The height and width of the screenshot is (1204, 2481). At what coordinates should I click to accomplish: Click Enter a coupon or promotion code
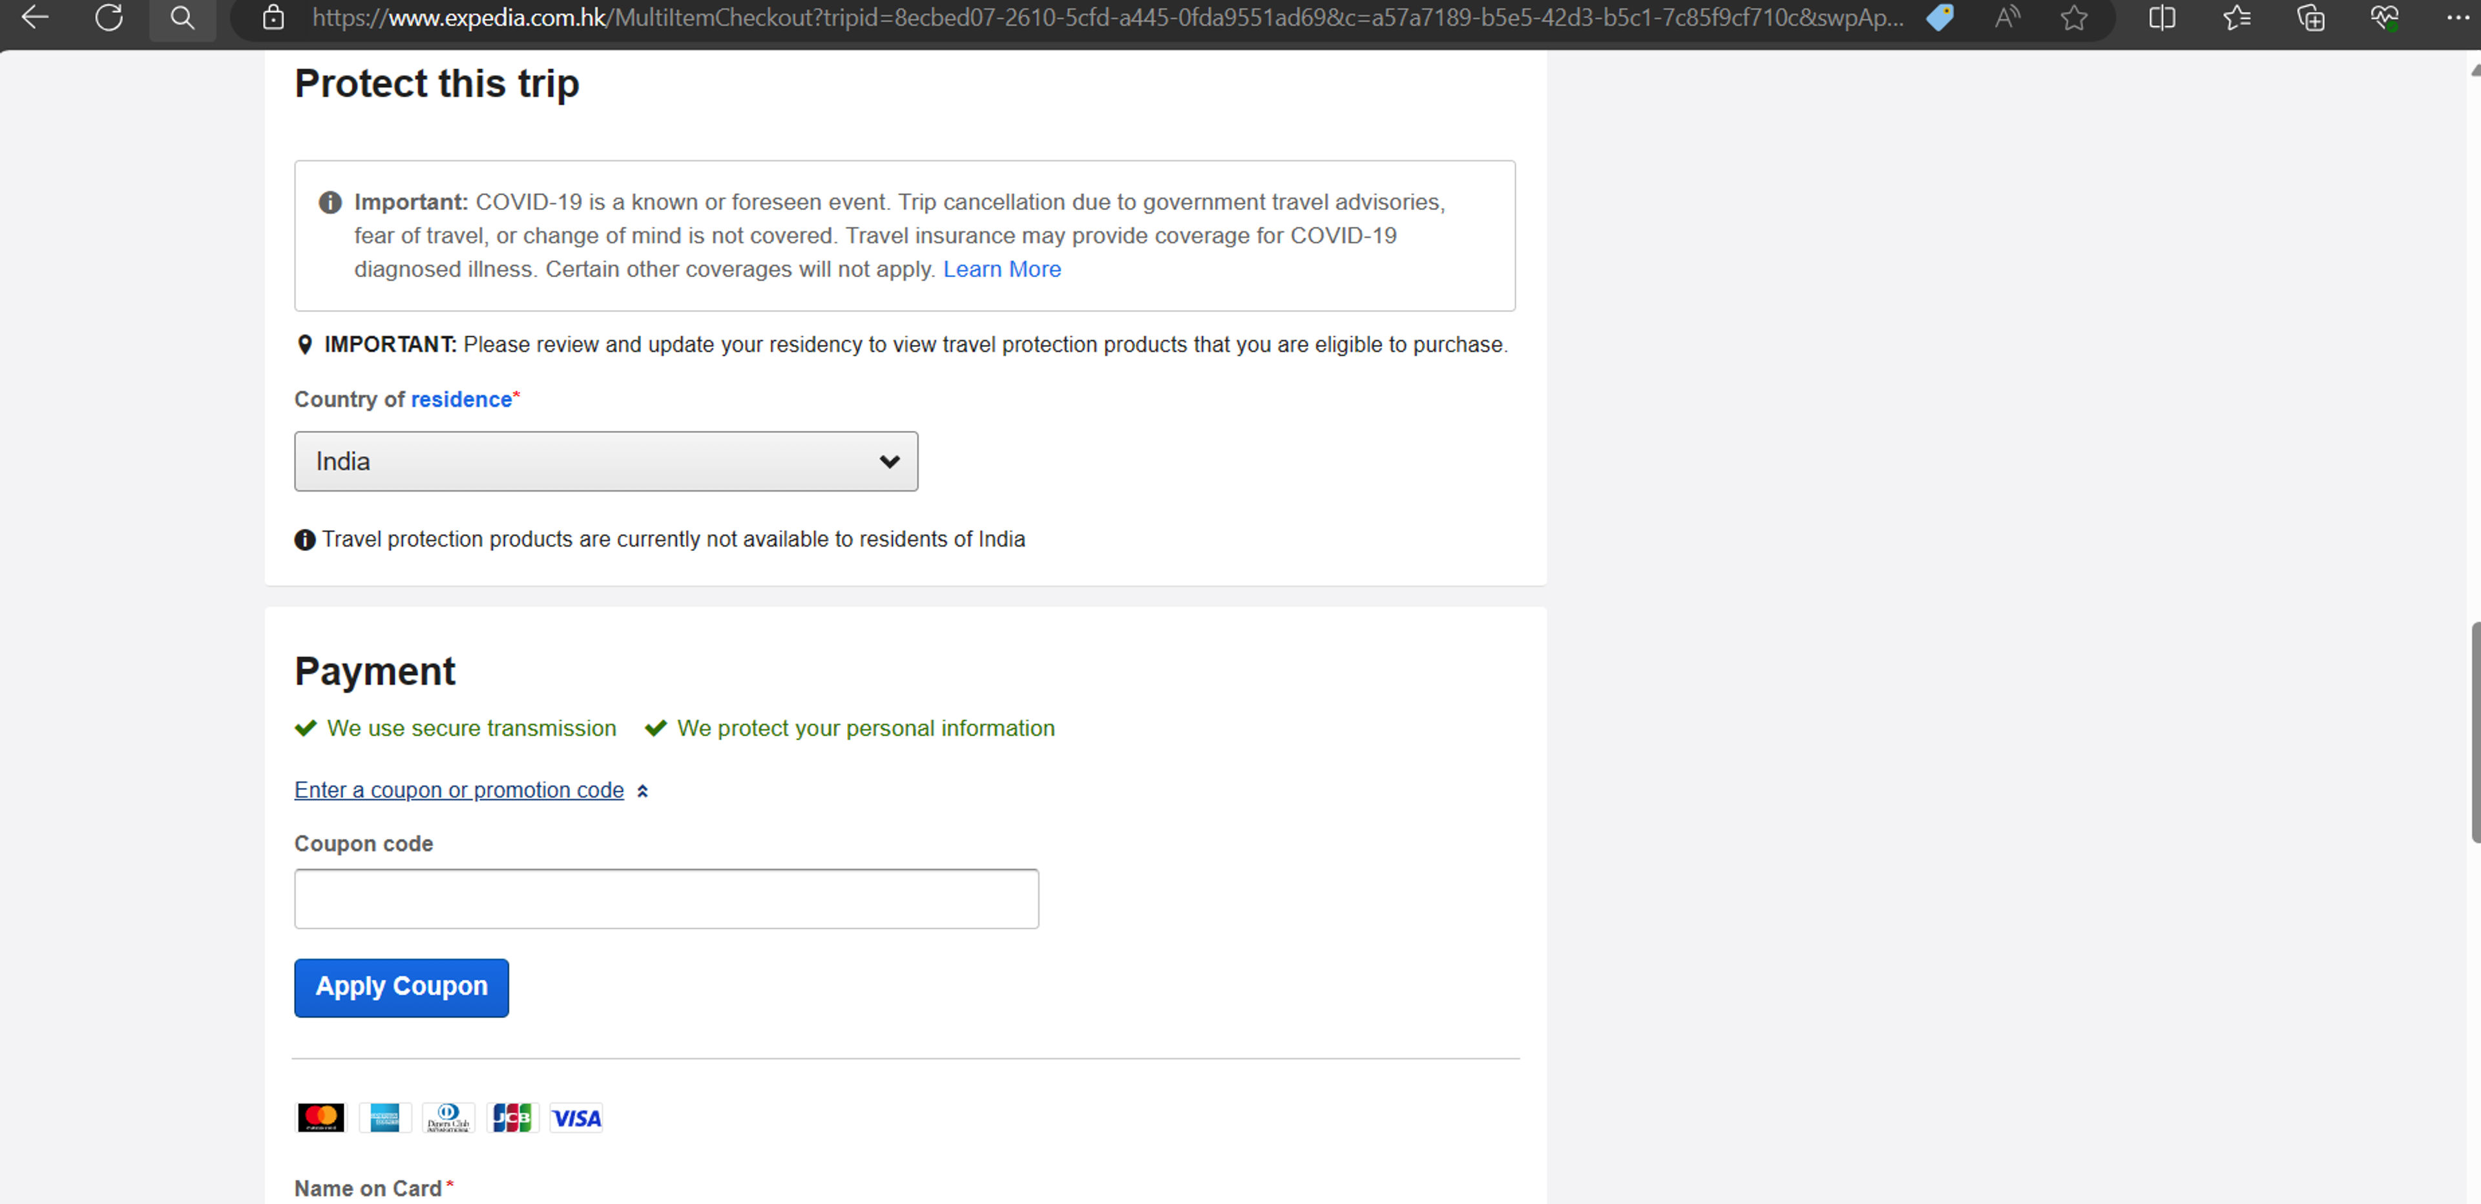coord(459,790)
